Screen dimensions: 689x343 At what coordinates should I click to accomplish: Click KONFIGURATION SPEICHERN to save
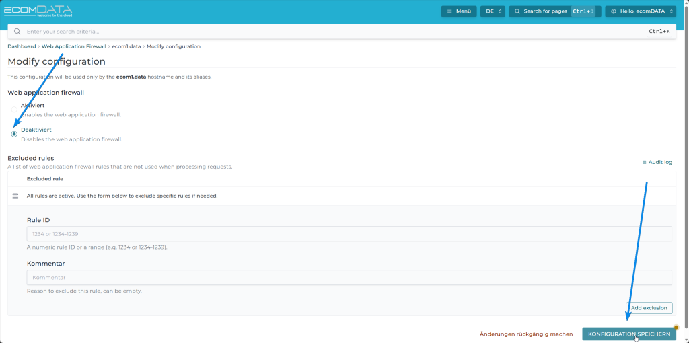pos(628,334)
